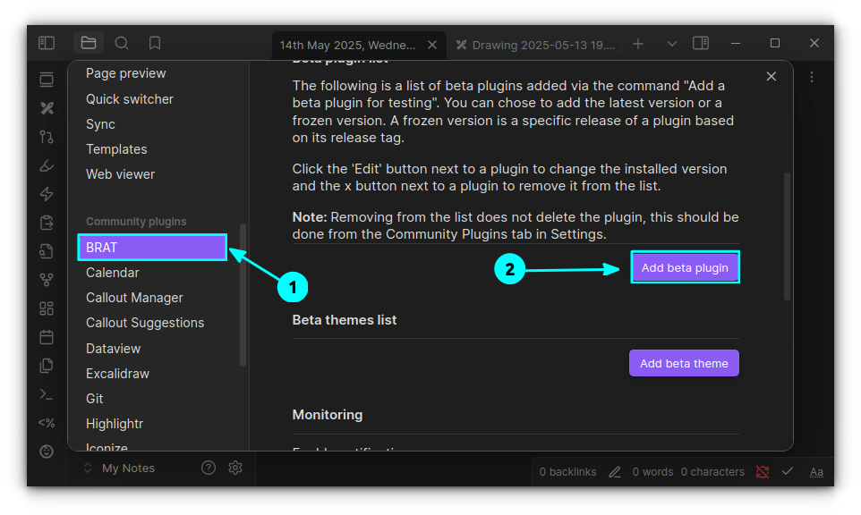The image size is (861, 515).
Task: Click the Excalidraw ribbon icon
Action: click(47, 108)
